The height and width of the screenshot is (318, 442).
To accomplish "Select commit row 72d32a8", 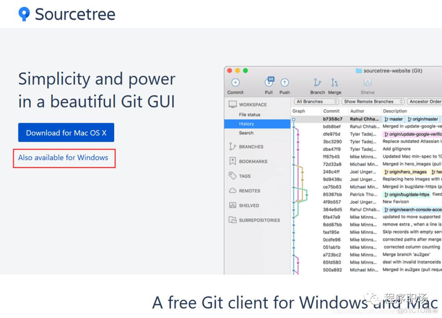I will click(x=366, y=165).
